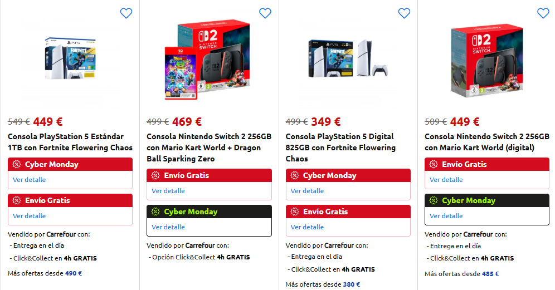
Task: Open Switch 2 Mario Kart World + Dragon Ball title
Action: tap(209, 148)
